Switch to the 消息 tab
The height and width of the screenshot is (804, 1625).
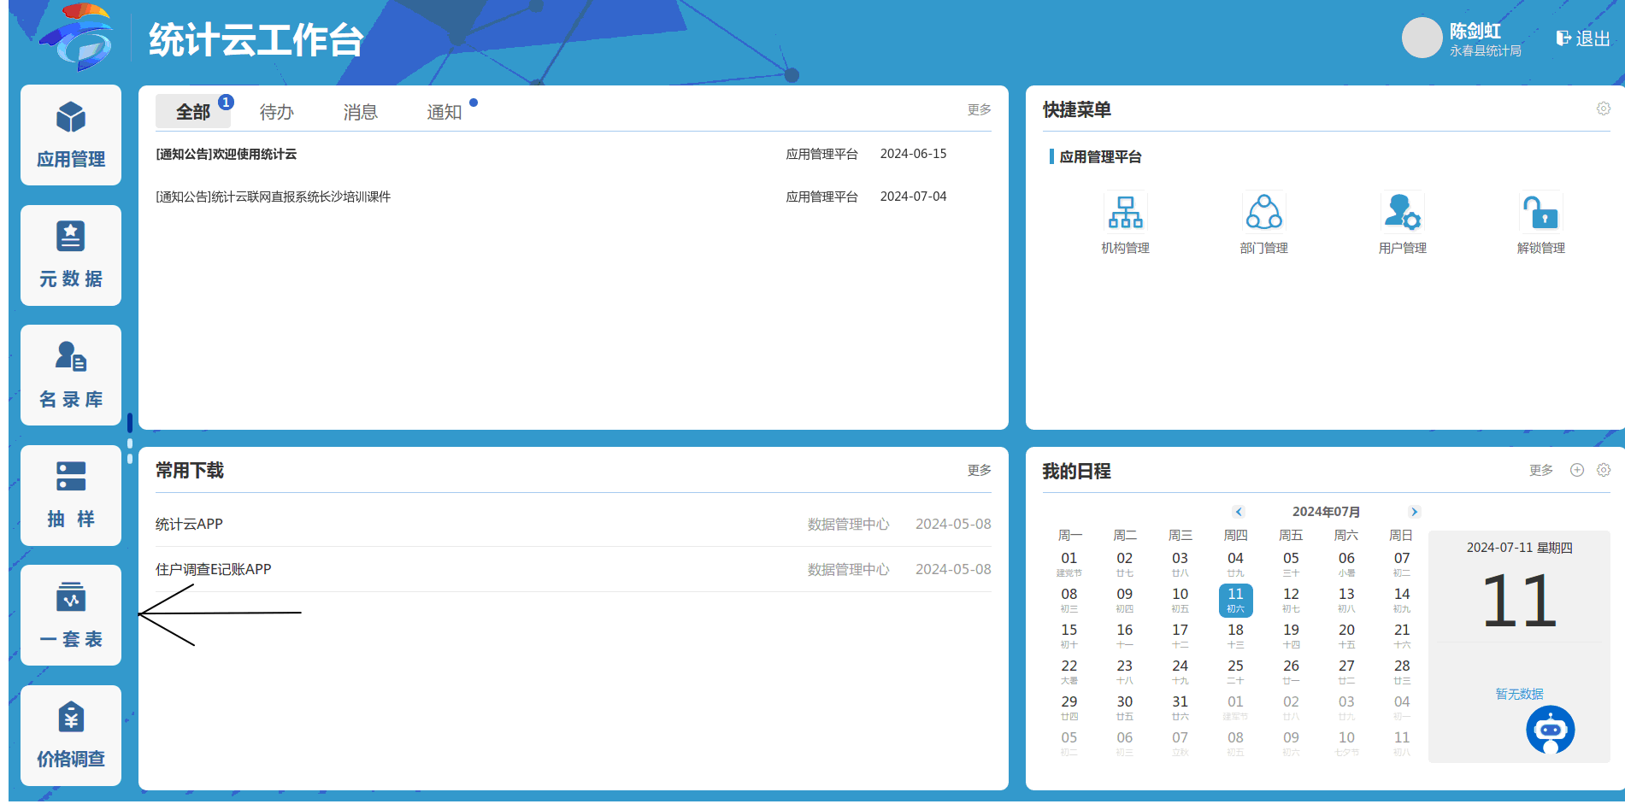click(361, 112)
